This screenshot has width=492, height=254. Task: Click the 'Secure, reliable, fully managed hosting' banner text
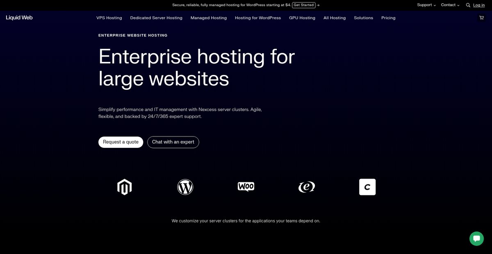click(232, 5)
